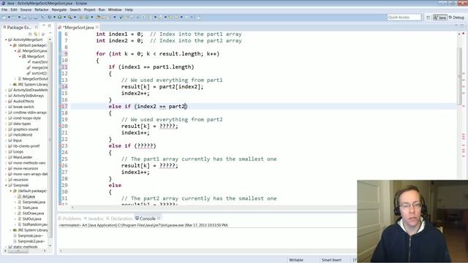Click Link with Editor icon in Package Explorer
The height and width of the screenshot is (263, 468).
coord(36,34)
